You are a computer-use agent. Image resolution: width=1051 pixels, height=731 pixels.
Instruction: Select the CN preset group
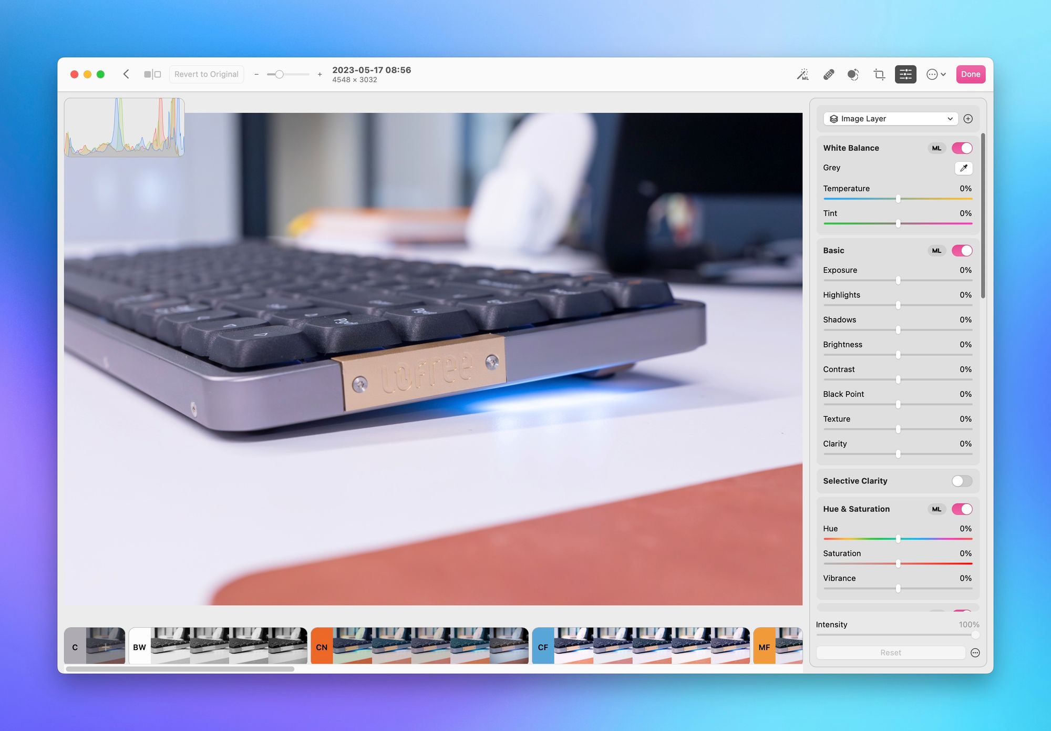click(x=322, y=647)
